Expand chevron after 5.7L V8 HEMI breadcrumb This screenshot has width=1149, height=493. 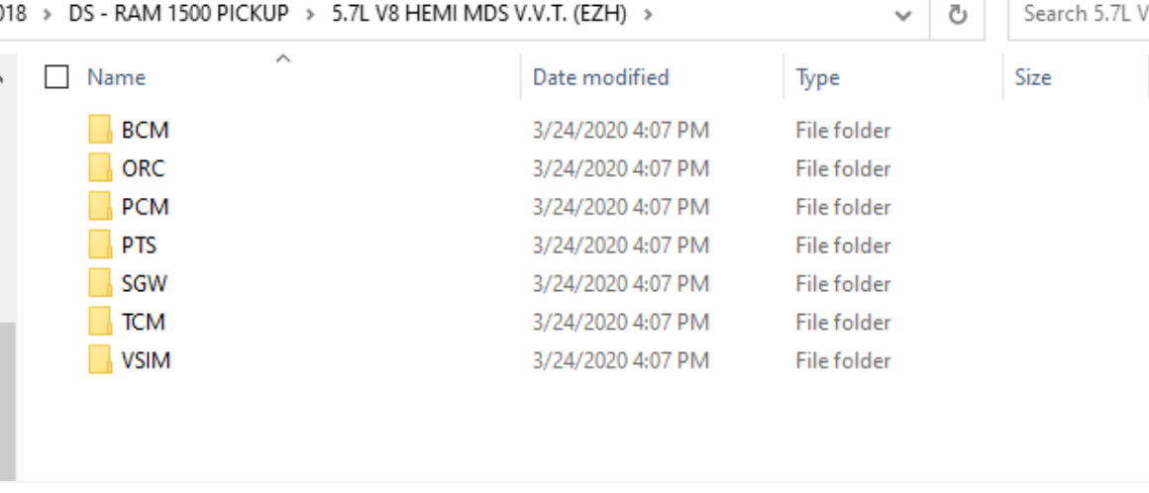(x=649, y=15)
